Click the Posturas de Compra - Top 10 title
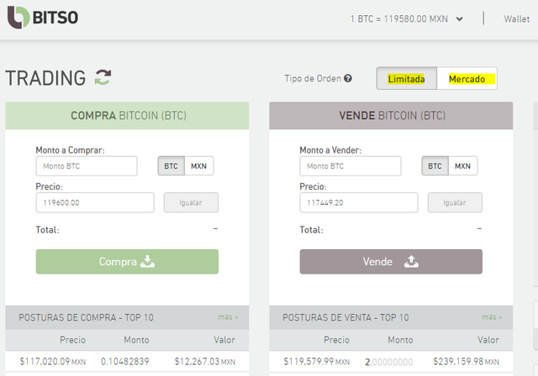538x376 pixels. click(86, 317)
